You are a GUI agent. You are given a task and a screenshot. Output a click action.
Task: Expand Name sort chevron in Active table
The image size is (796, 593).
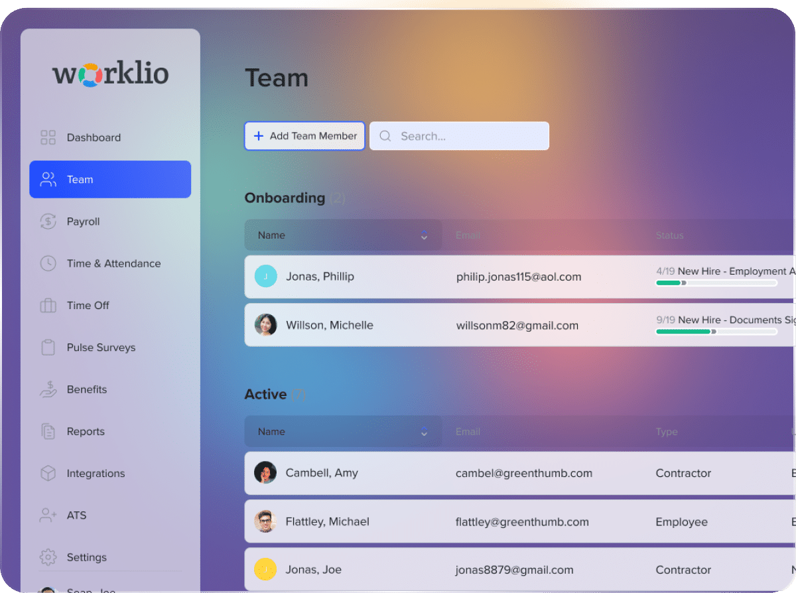pyautogui.click(x=424, y=432)
